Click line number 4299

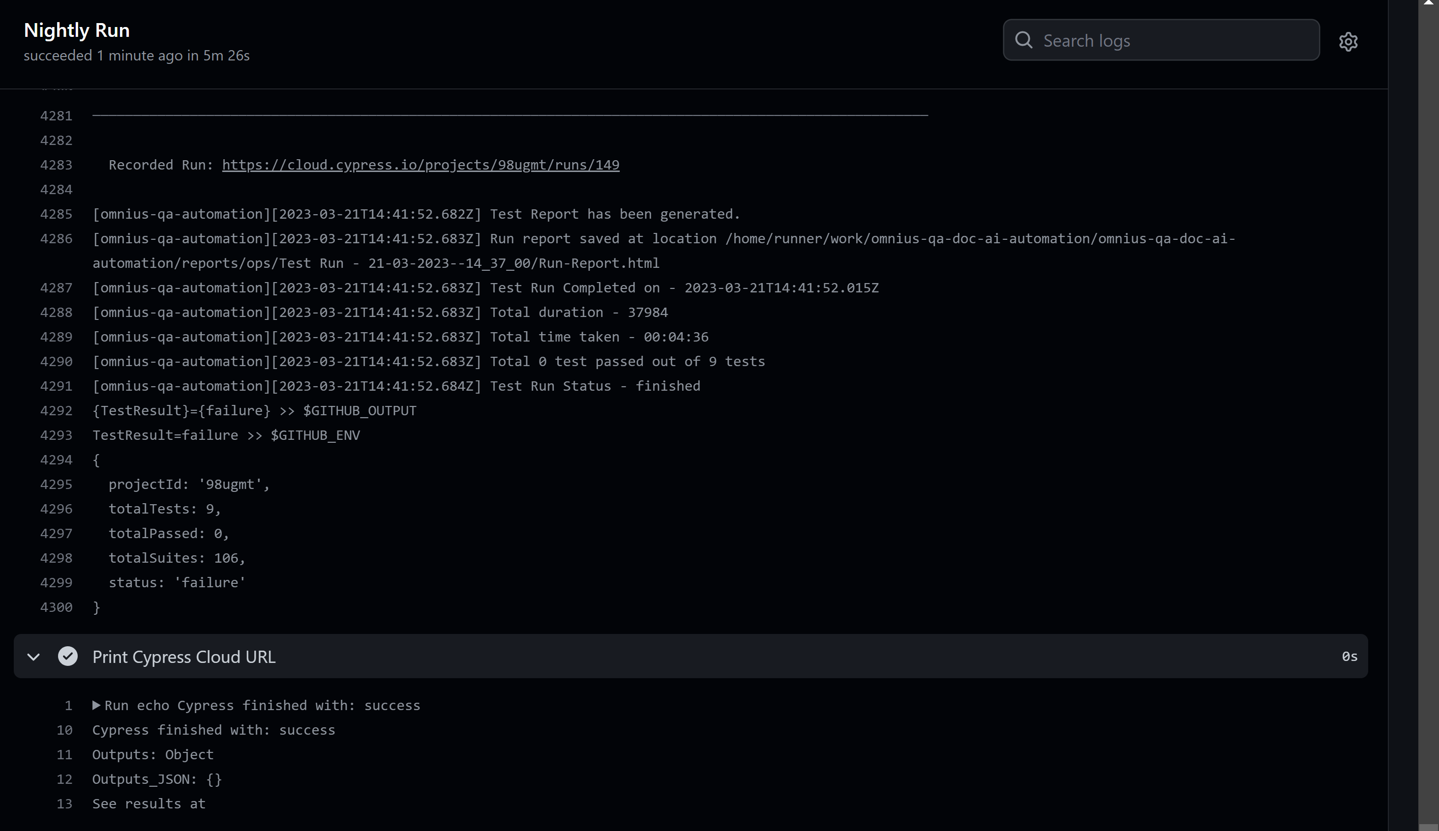coord(56,583)
